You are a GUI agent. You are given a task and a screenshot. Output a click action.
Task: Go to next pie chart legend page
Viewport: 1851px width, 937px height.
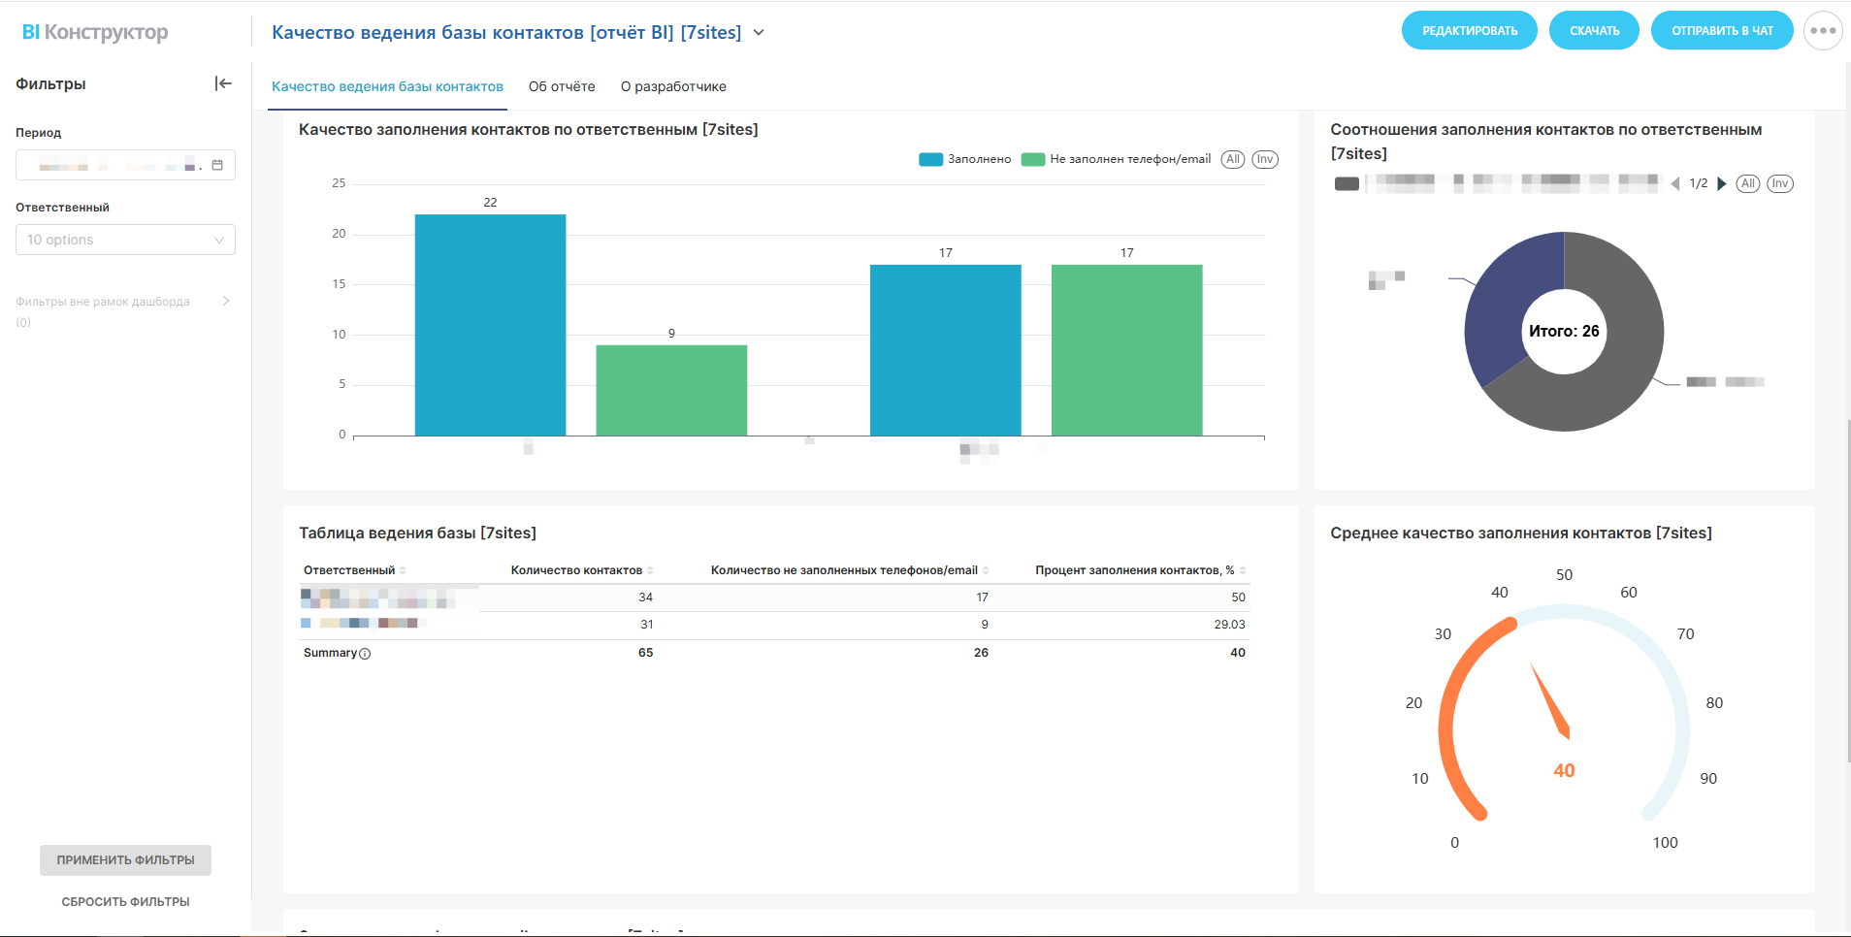[x=1722, y=183]
